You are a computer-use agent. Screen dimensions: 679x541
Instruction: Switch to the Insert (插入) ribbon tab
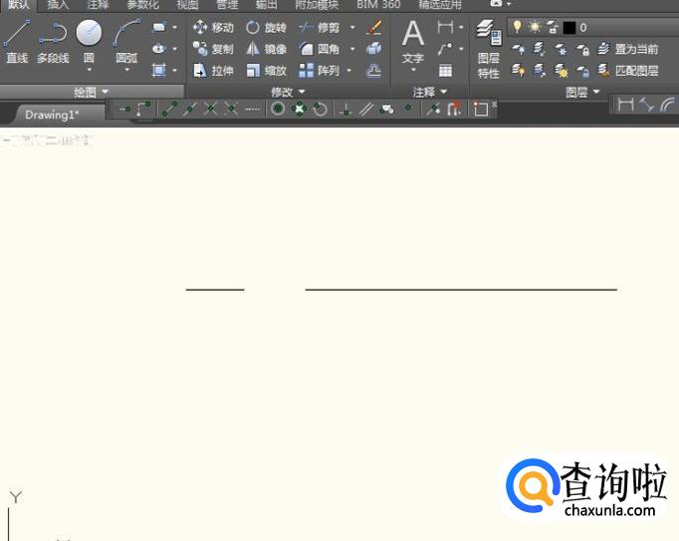[x=58, y=5]
